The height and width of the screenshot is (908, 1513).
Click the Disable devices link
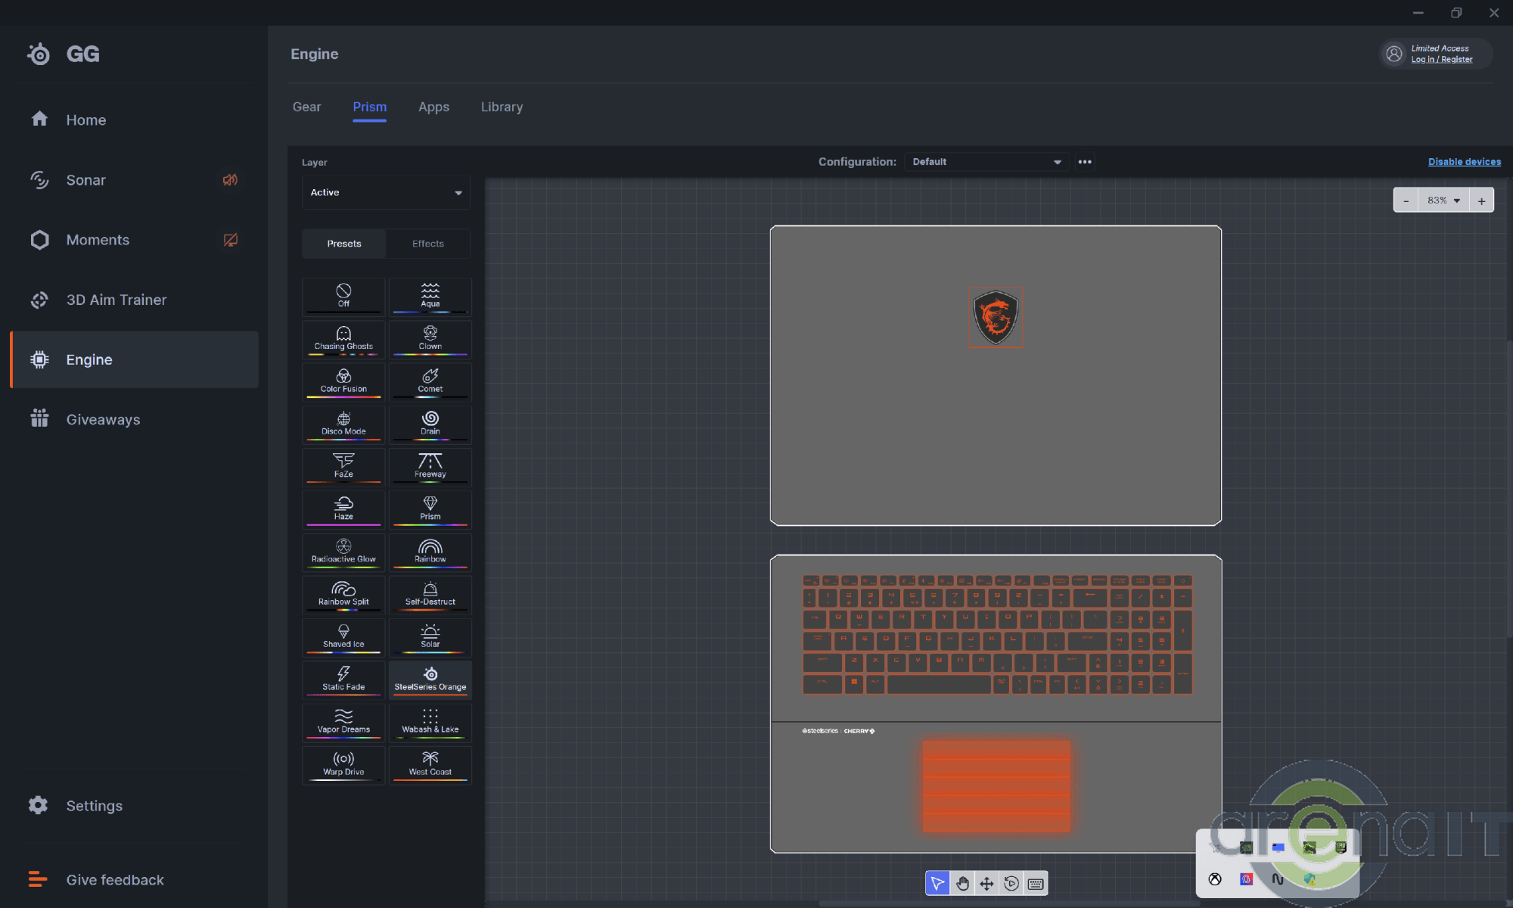[x=1464, y=162]
